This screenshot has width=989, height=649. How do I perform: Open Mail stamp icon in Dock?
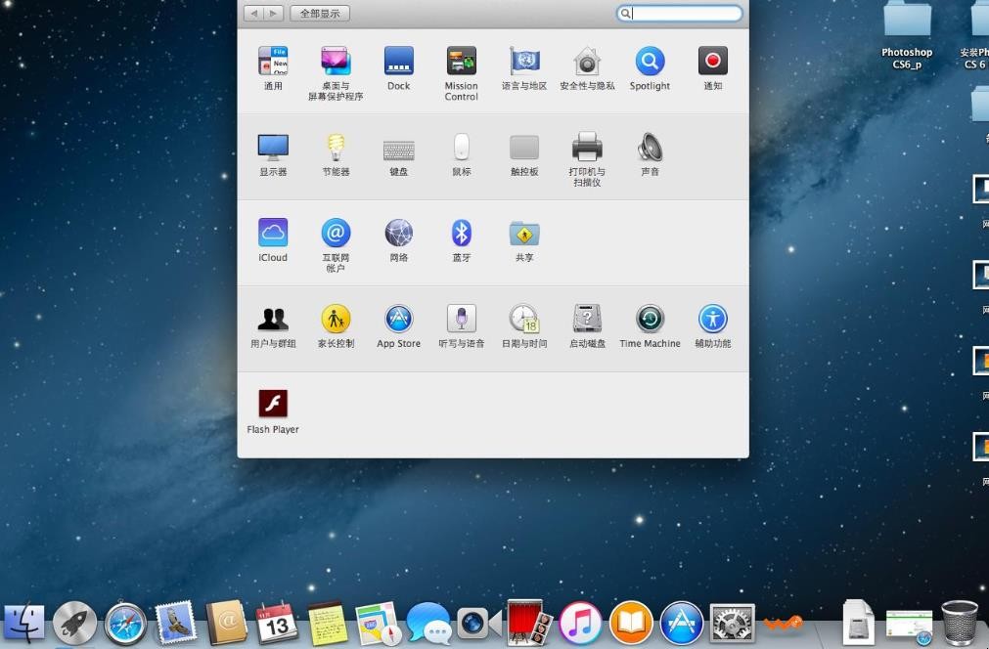(x=175, y=623)
